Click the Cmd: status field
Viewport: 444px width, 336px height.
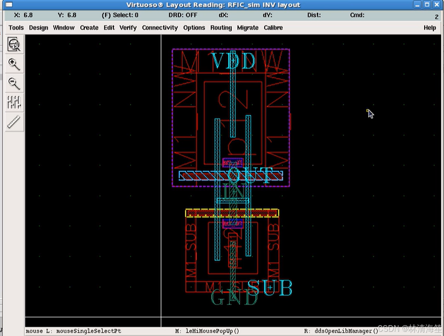357,15
